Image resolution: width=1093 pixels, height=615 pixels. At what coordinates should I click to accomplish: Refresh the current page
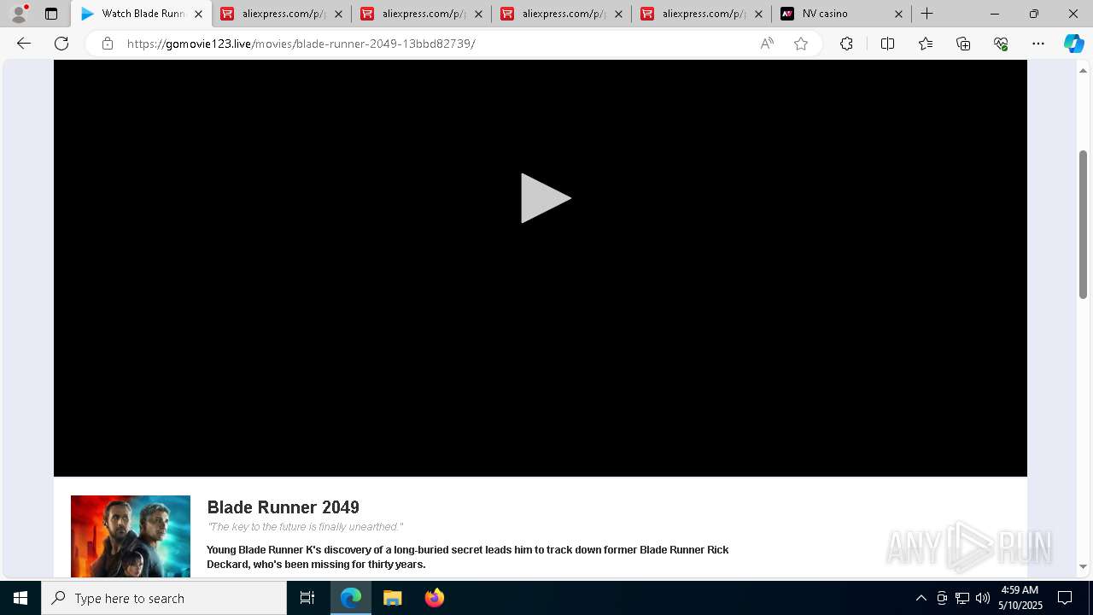[x=61, y=44]
